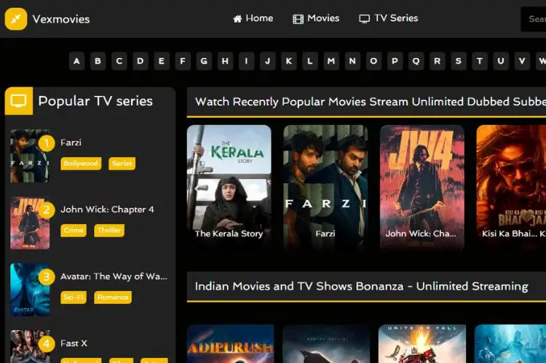
Task: Open Fast X thumbnail in popular list
Action: (30, 346)
